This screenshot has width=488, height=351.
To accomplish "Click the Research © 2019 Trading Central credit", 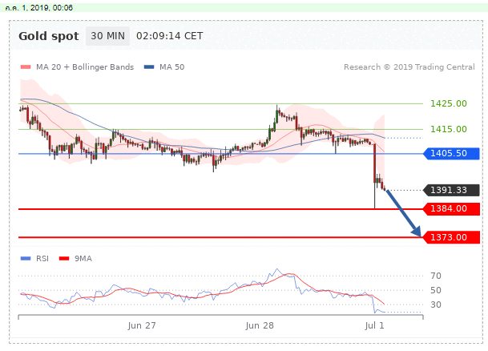I will [409, 67].
